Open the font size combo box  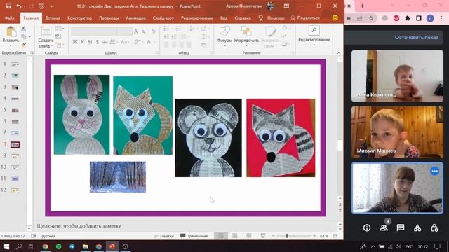(x=124, y=31)
